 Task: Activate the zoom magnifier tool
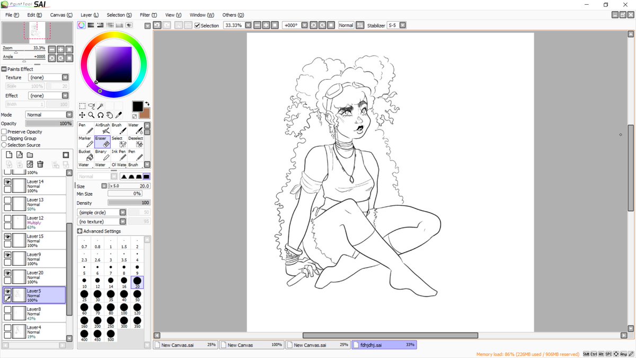pos(91,115)
